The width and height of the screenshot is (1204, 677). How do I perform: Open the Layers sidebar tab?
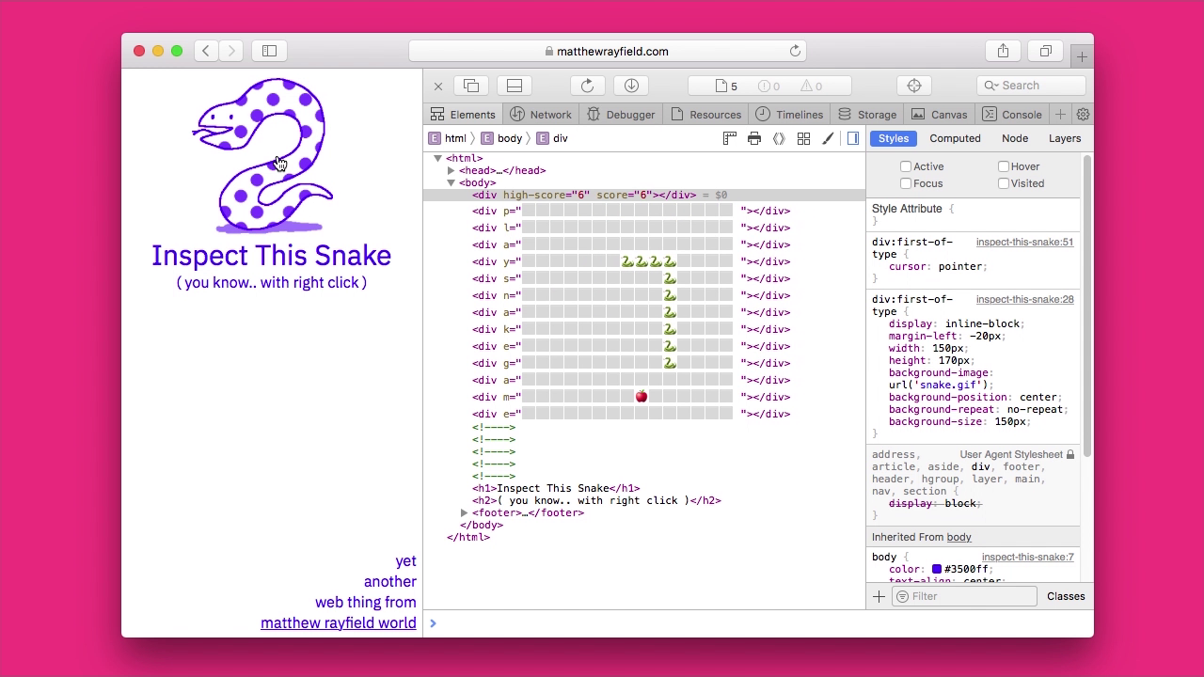point(1065,138)
